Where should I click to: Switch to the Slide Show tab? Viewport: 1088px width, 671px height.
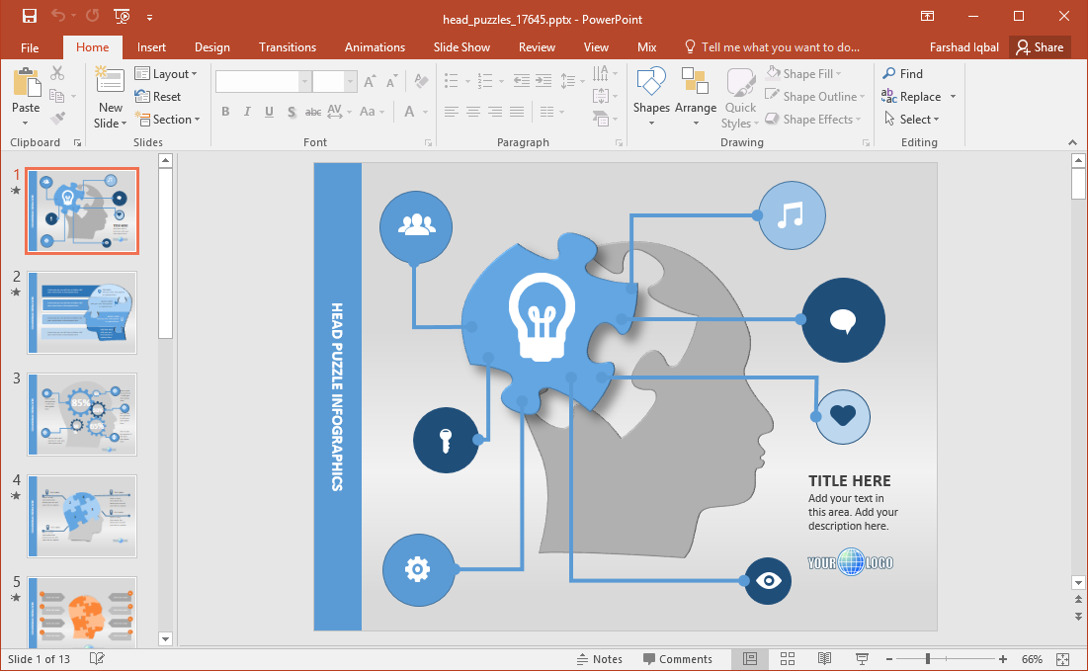[x=461, y=47]
